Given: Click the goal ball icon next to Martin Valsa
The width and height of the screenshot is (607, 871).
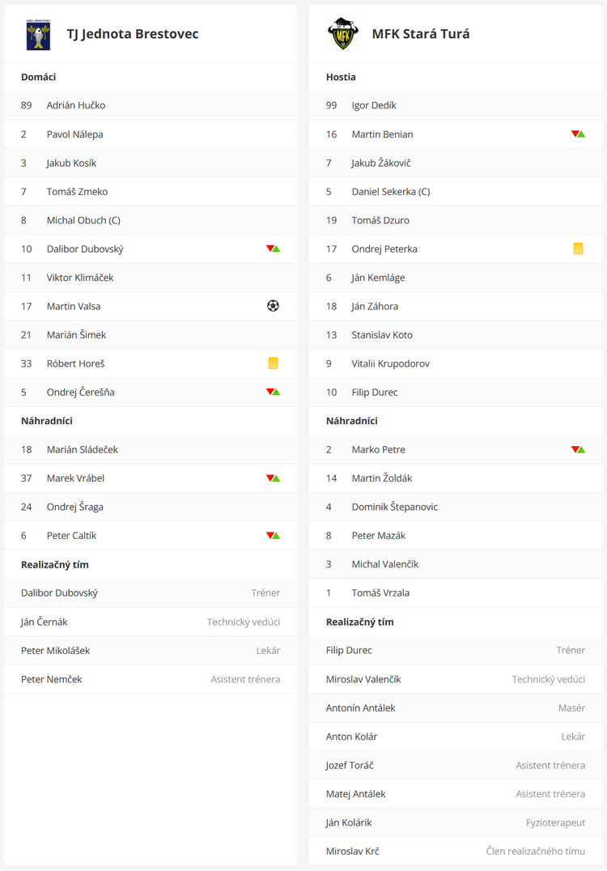Looking at the screenshot, I should click(273, 305).
